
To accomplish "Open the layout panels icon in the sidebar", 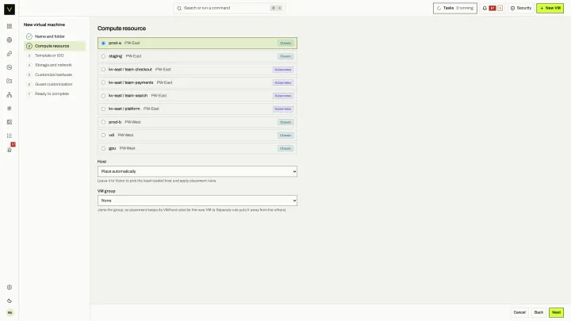I will coord(10,122).
